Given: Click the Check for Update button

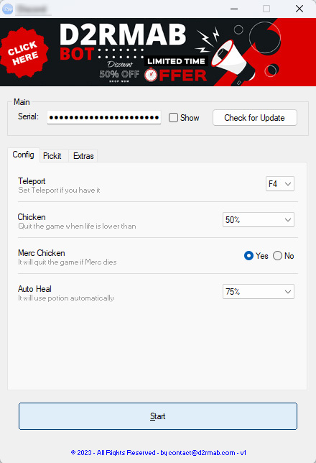Looking at the screenshot, I should coord(255,118).
